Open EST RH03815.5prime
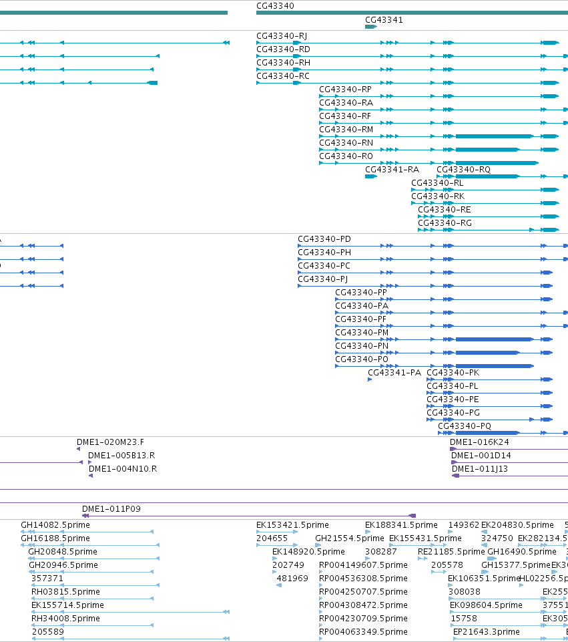This screenshot has height=642, width=568. [x=65, y=592]
